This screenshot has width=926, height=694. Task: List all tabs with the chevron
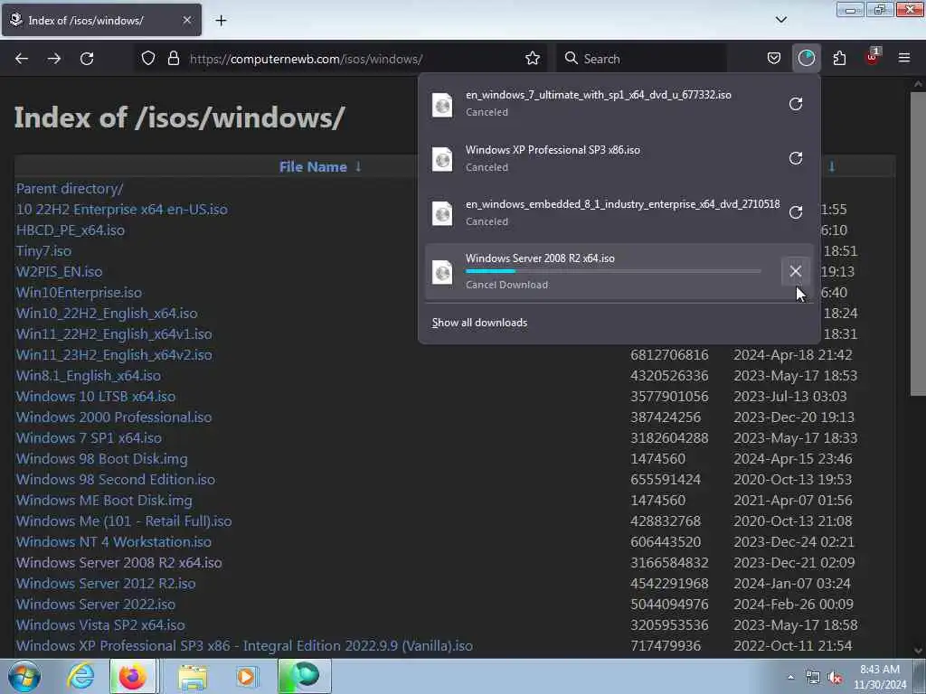point(781,20)
